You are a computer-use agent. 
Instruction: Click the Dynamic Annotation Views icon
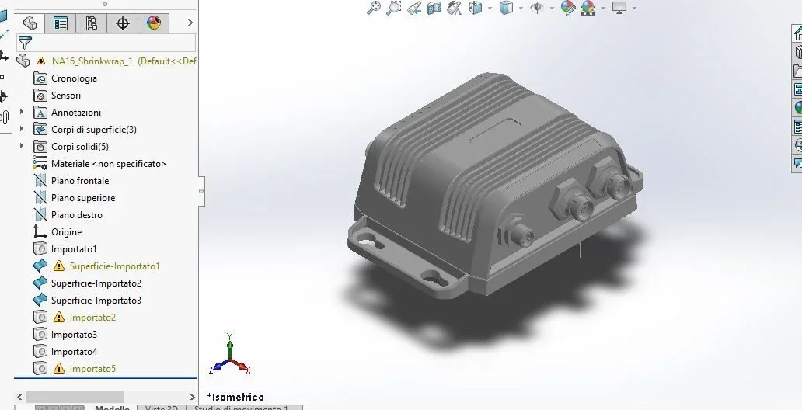(454, 8)
